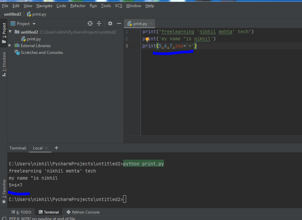Close the print.py editor tab
This screenshot has height=220, width=302.
151,23
